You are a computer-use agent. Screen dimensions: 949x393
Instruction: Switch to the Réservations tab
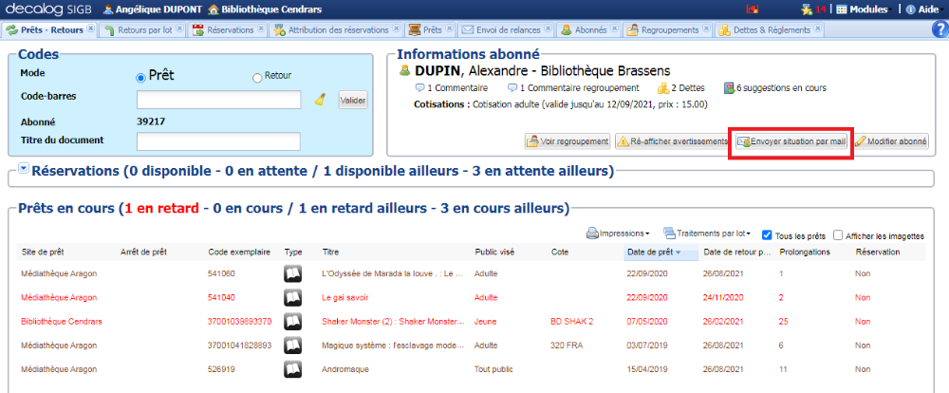coord(230,29)
